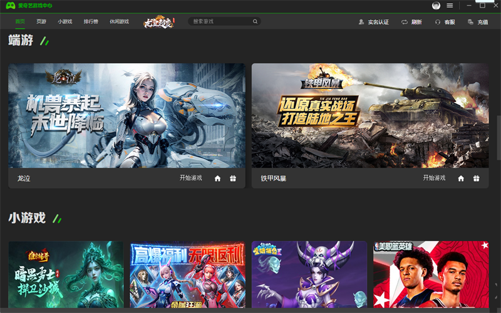Image resolution: width=501 pixels, height=313 pixels.
Task: Open the 休闲游戏 tab
Action: pyautogui.click(x=119, y=22)
